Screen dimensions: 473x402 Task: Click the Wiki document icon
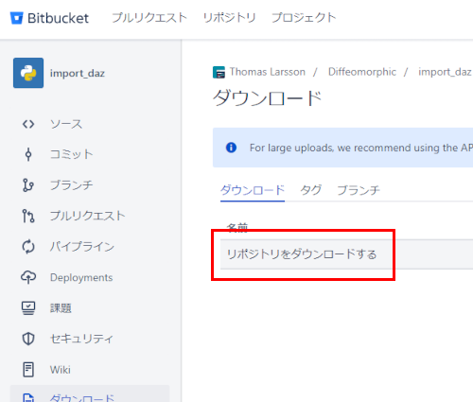pyautogui.click(x=28, y=369)
